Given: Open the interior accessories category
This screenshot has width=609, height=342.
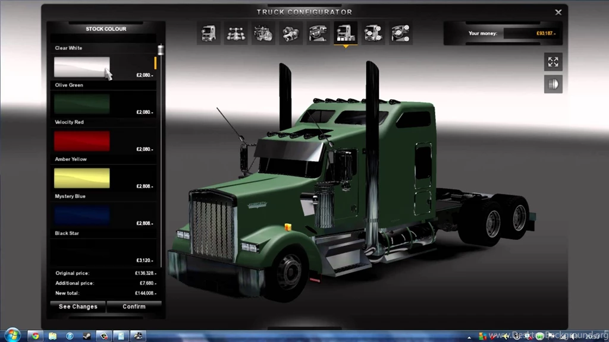Looking at the screenshot, I should [x=400, y=33].
